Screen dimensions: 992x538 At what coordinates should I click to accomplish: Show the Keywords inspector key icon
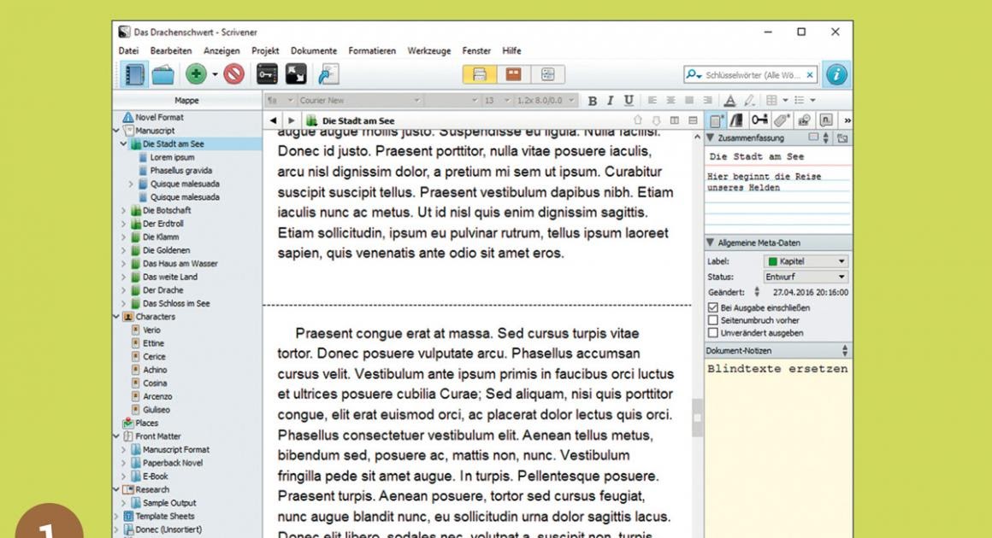pyautogui.click(x=759, y=120)
